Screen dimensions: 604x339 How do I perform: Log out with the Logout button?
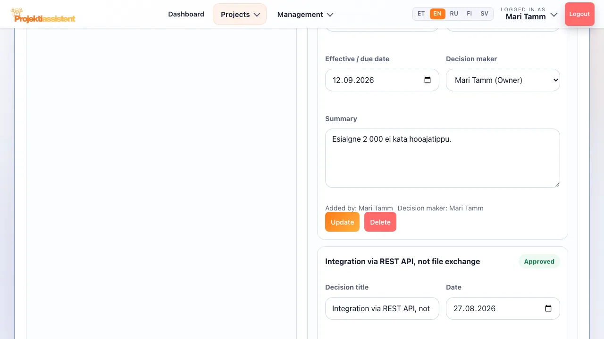click(579, 14)
